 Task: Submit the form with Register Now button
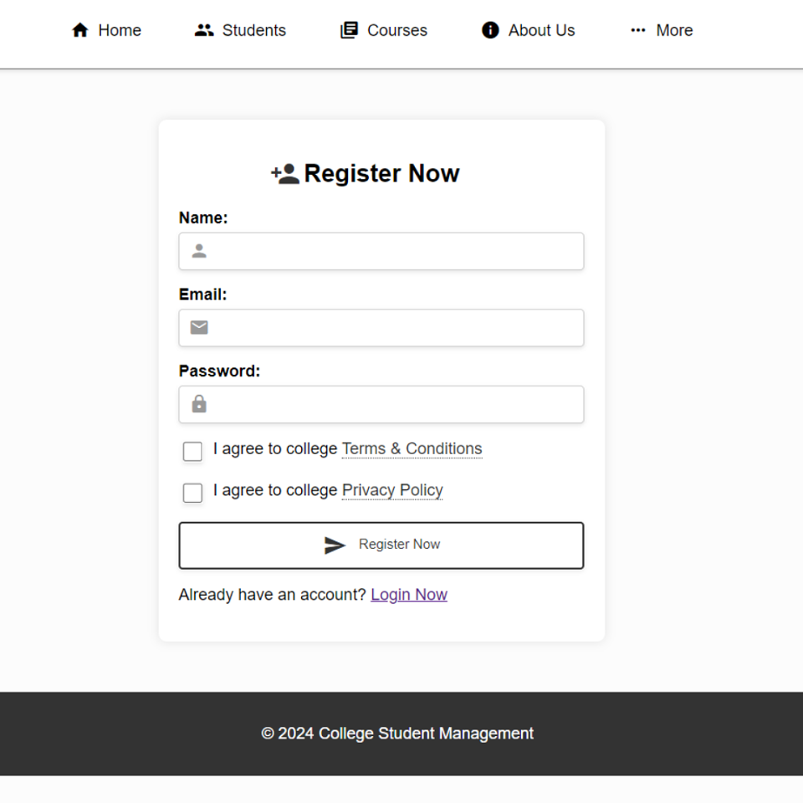381,545
